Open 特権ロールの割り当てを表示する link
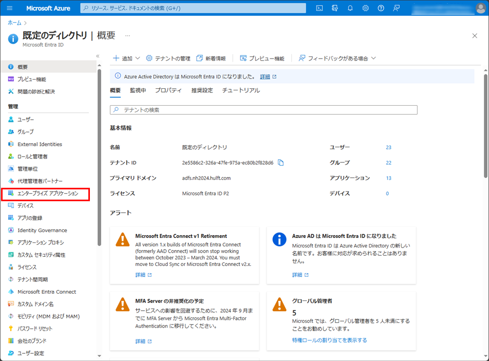 pyautogui.click(x=329, y=340)
